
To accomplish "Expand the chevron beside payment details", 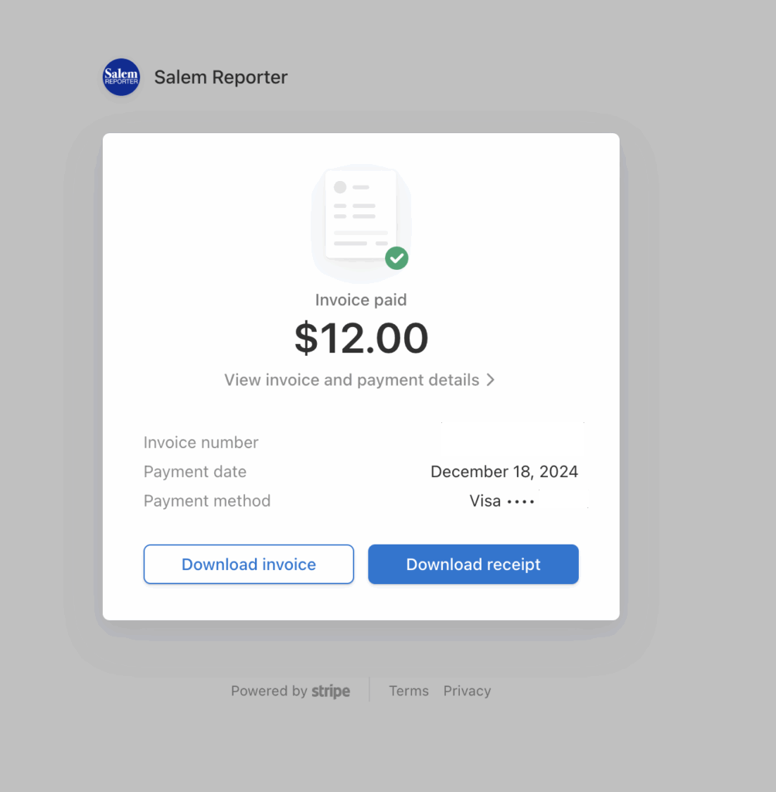I will pos(490,381).
